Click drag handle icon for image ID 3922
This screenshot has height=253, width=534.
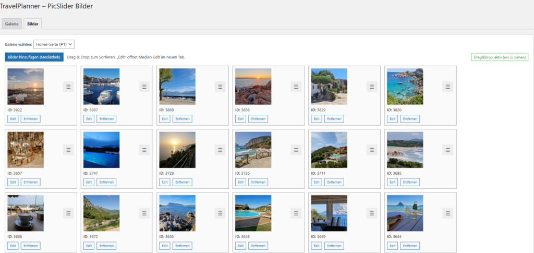(x=68, y=87)
